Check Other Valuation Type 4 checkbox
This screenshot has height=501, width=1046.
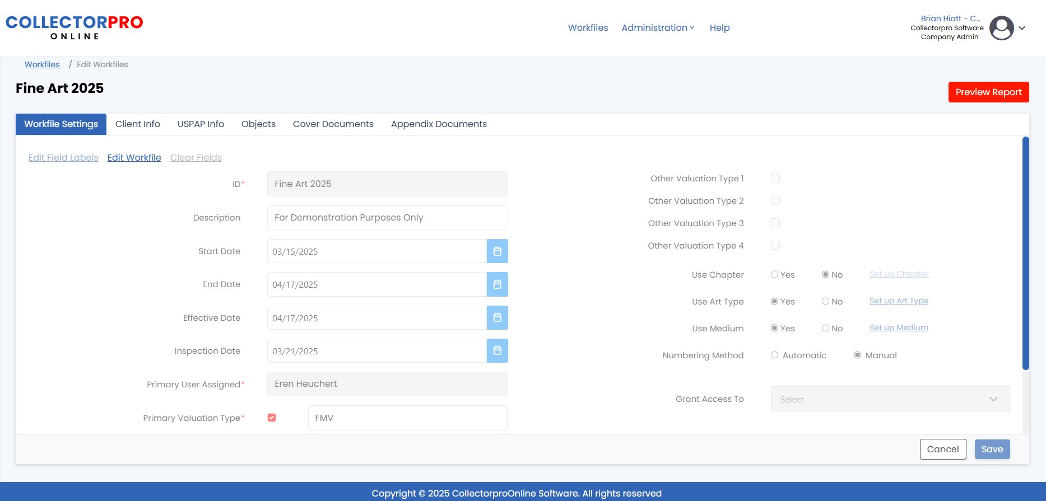click(775, 245)
